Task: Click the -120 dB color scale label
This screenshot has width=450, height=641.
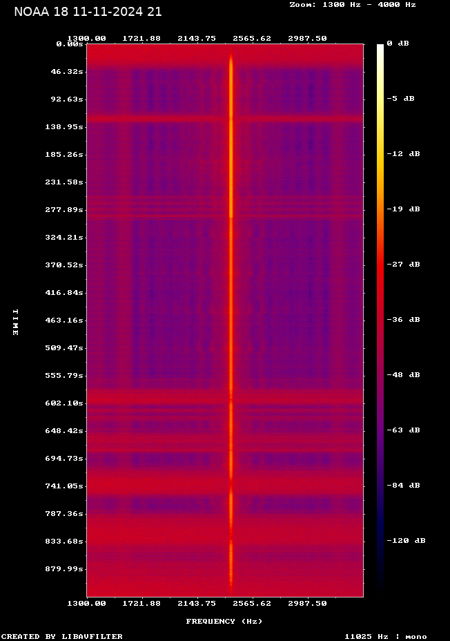Action: coord(405,541)
